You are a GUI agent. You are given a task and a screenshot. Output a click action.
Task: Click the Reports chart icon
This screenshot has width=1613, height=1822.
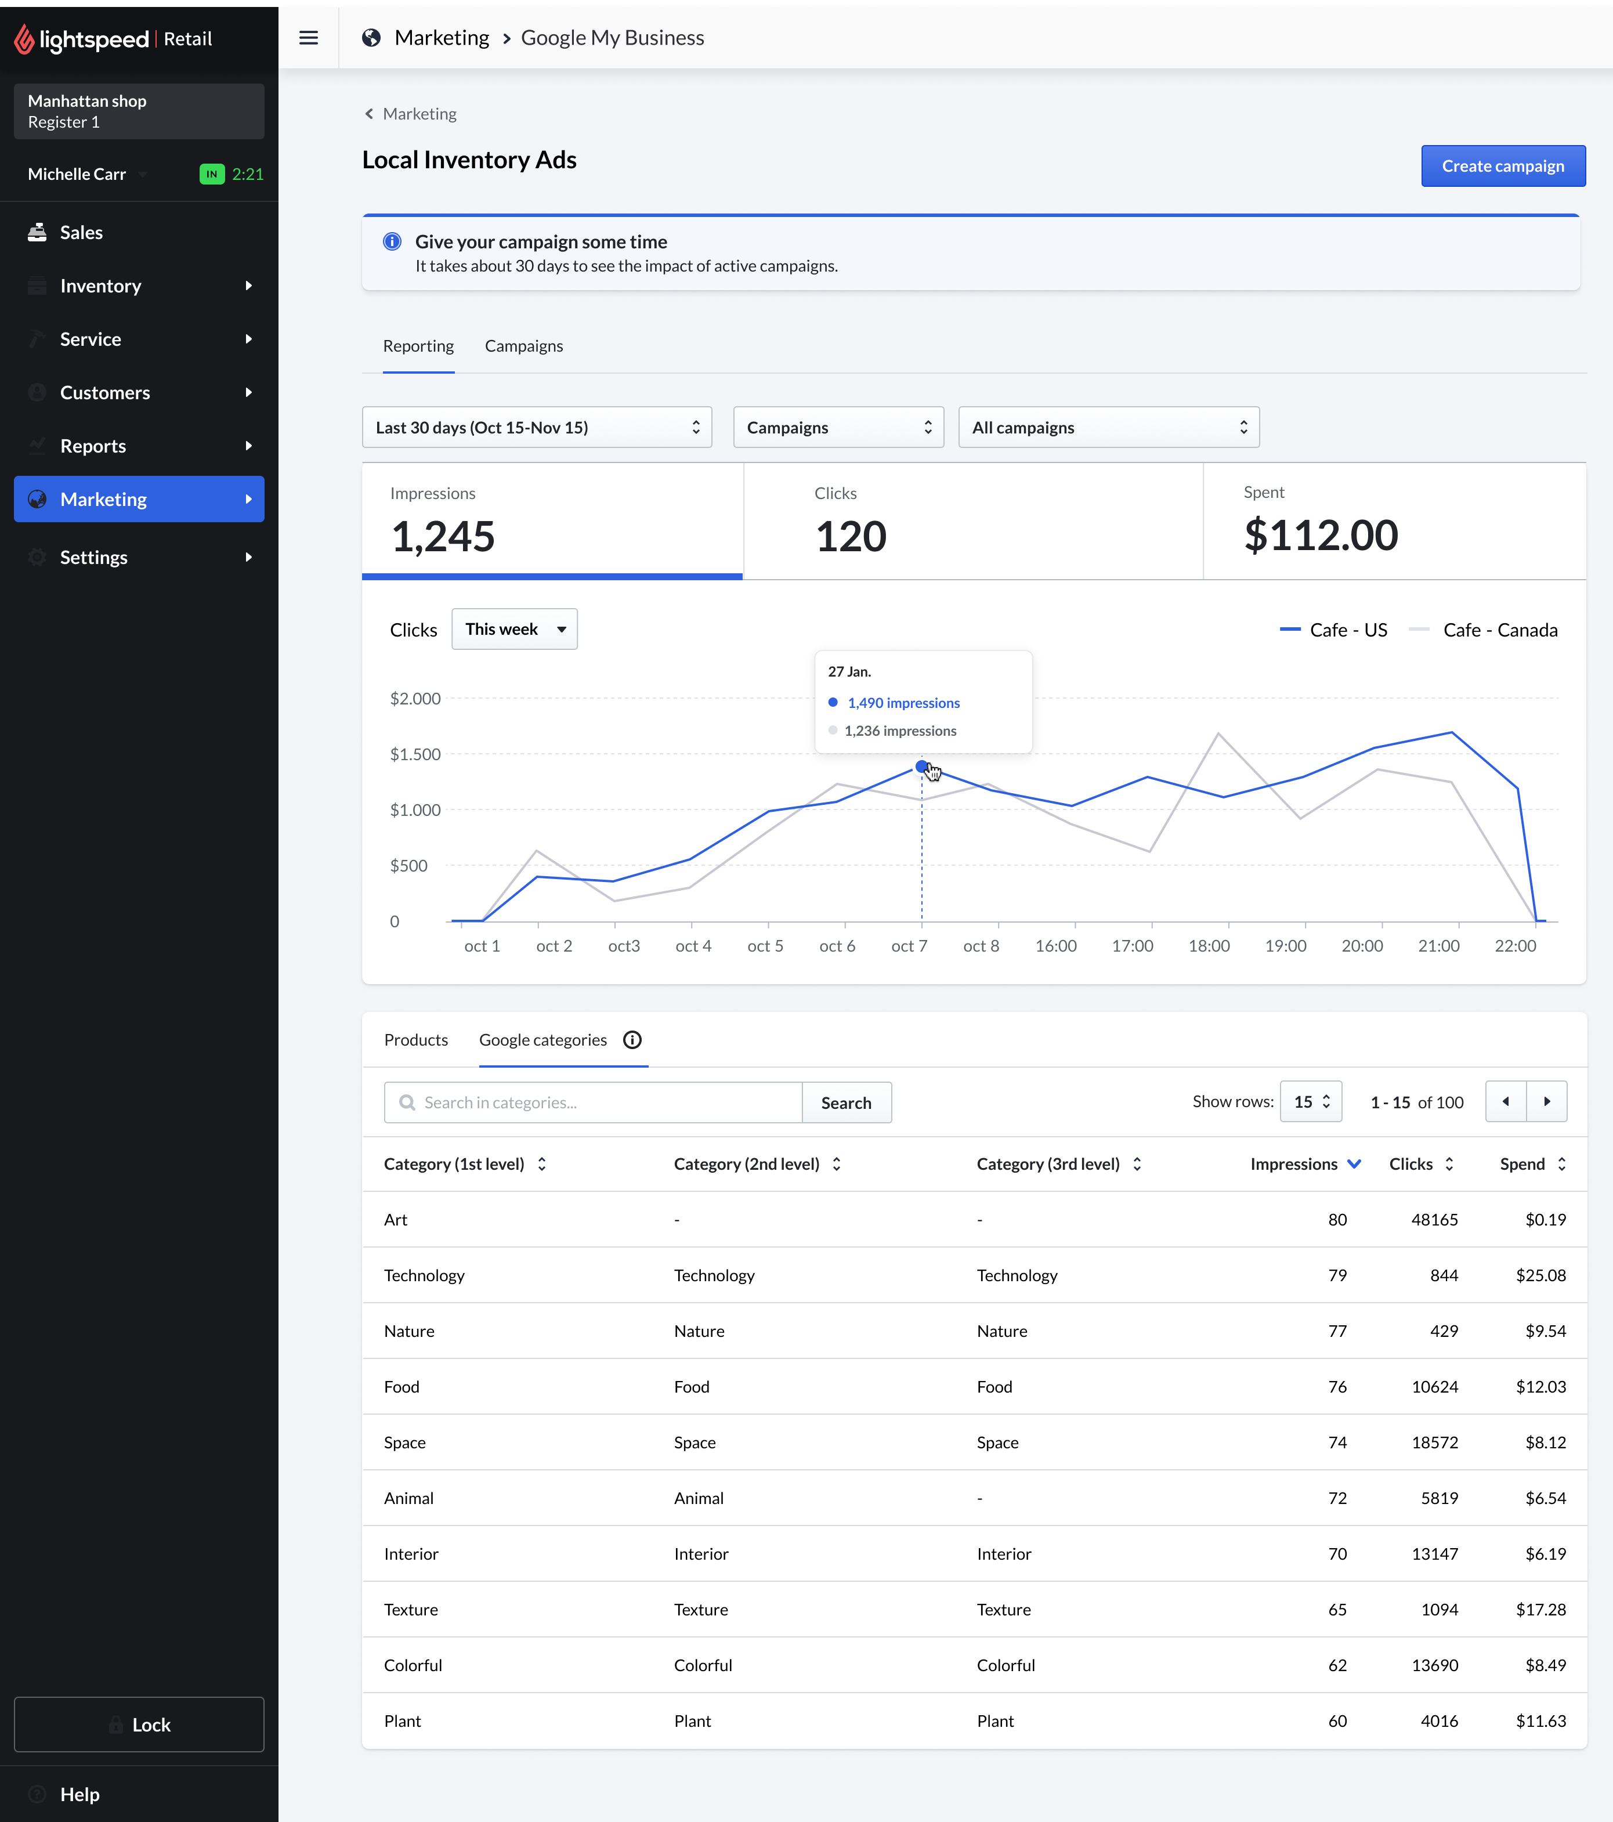[x=37, y=446]
